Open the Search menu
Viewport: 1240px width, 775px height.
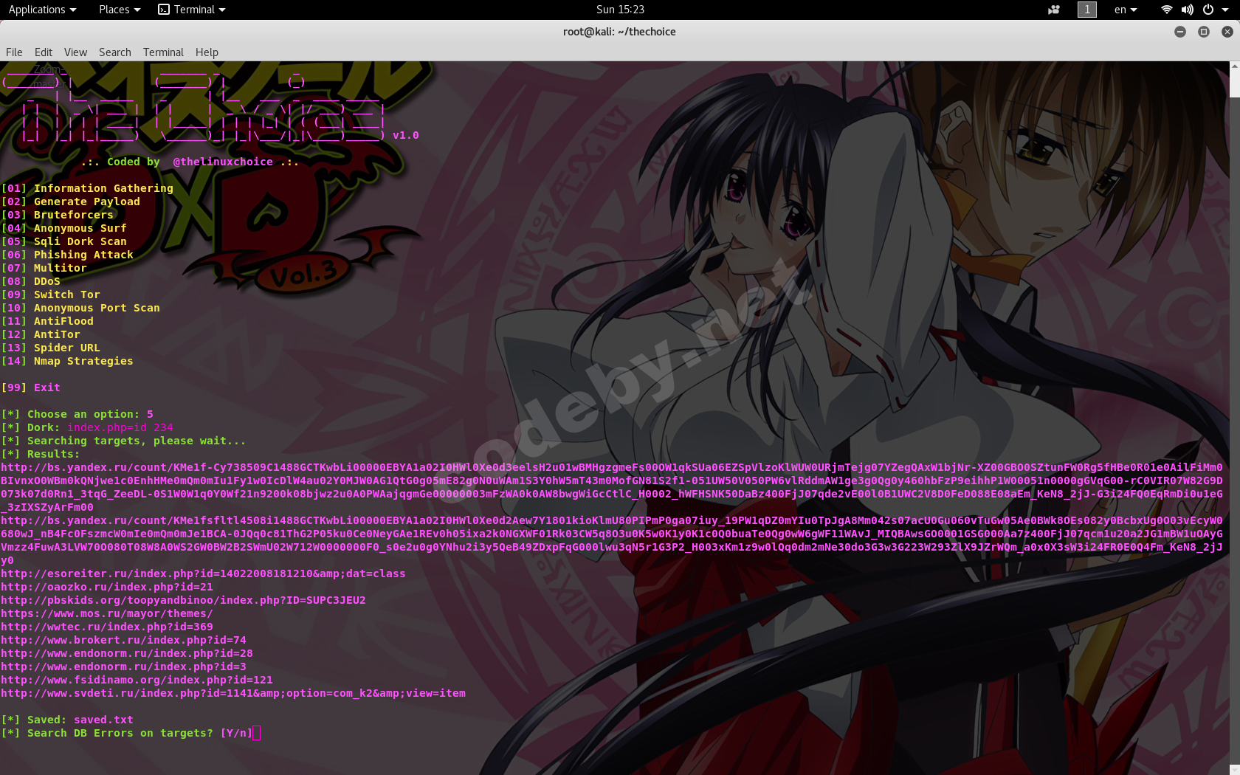[115, 52]
